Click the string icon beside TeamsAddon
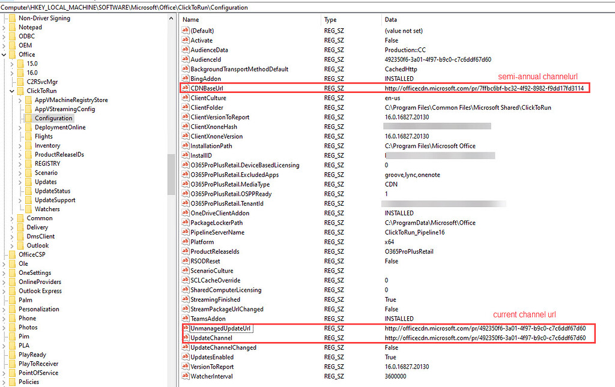Viewport: 615px width, 387px height. pos(184,319)
